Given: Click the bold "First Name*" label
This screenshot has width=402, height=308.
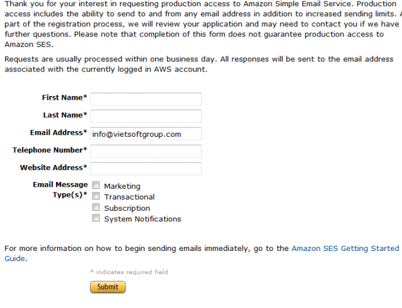Looking at the screenshot, I should pyautogui.click(x=65, y=98).
